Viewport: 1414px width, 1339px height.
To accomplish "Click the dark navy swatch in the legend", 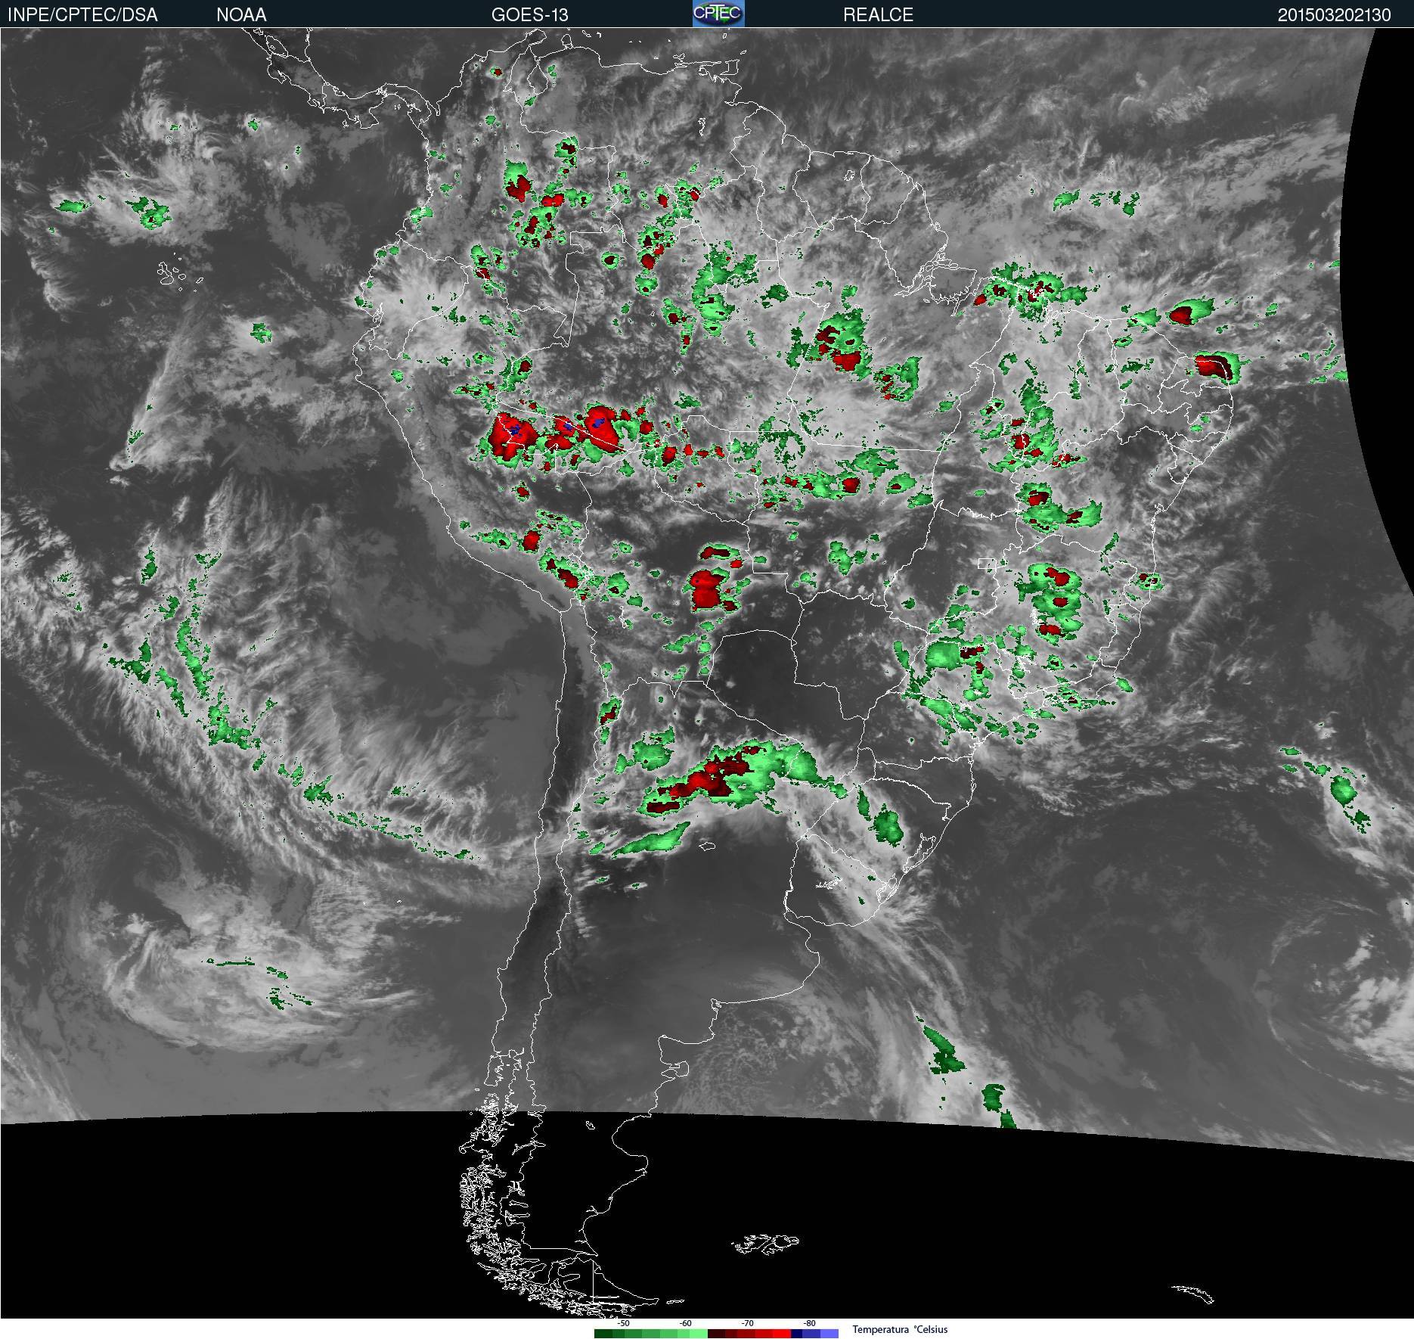I will pos(796,1334).
